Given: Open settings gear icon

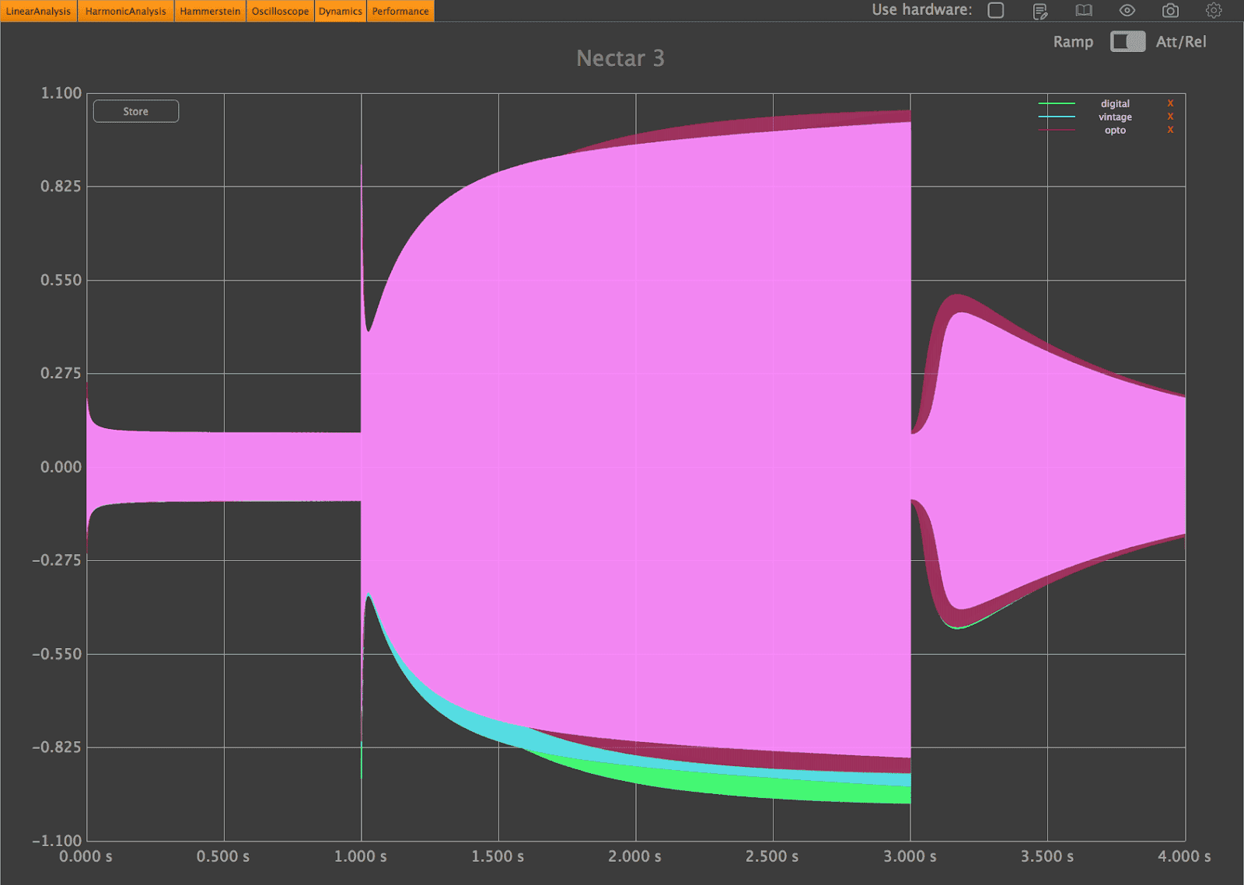Looking at the screenshot, I should 1214,11.
